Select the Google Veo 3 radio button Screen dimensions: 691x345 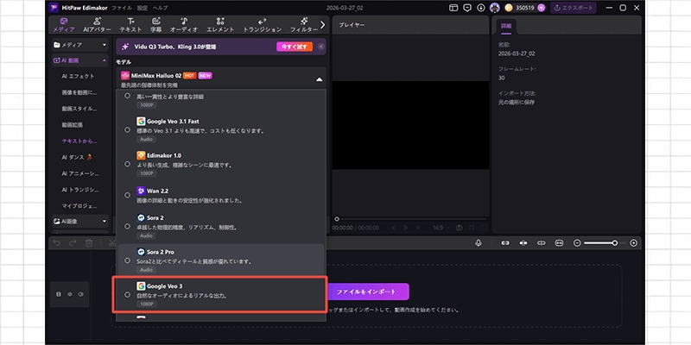click(127, 295)
